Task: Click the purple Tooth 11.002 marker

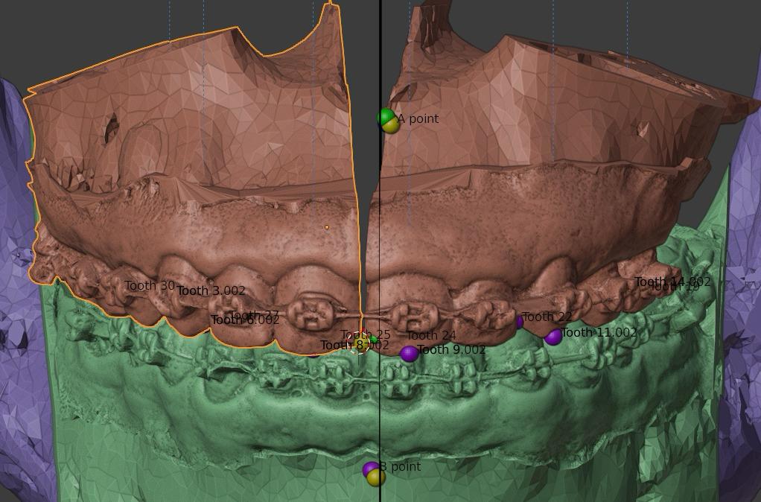Action: pos(553,337)
